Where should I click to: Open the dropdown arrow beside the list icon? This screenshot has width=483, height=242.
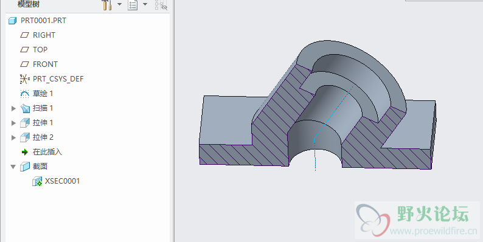tap(145, 5)
